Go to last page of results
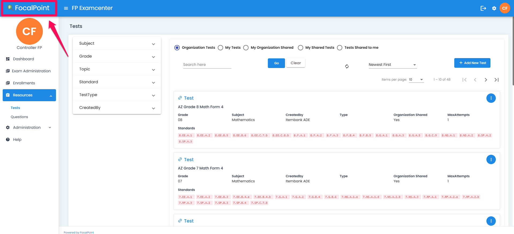This screenshot has height=234, width=514. pos(497,80)
